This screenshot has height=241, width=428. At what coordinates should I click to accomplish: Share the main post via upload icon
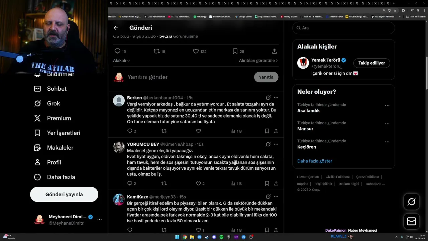tap(274, 51)
